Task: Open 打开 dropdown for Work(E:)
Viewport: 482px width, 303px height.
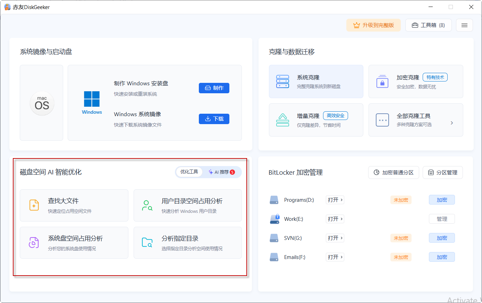Action: (x=335, y=219)
